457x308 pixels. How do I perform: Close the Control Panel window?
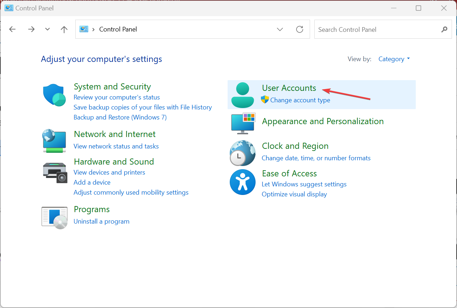(x=444, y=8)
